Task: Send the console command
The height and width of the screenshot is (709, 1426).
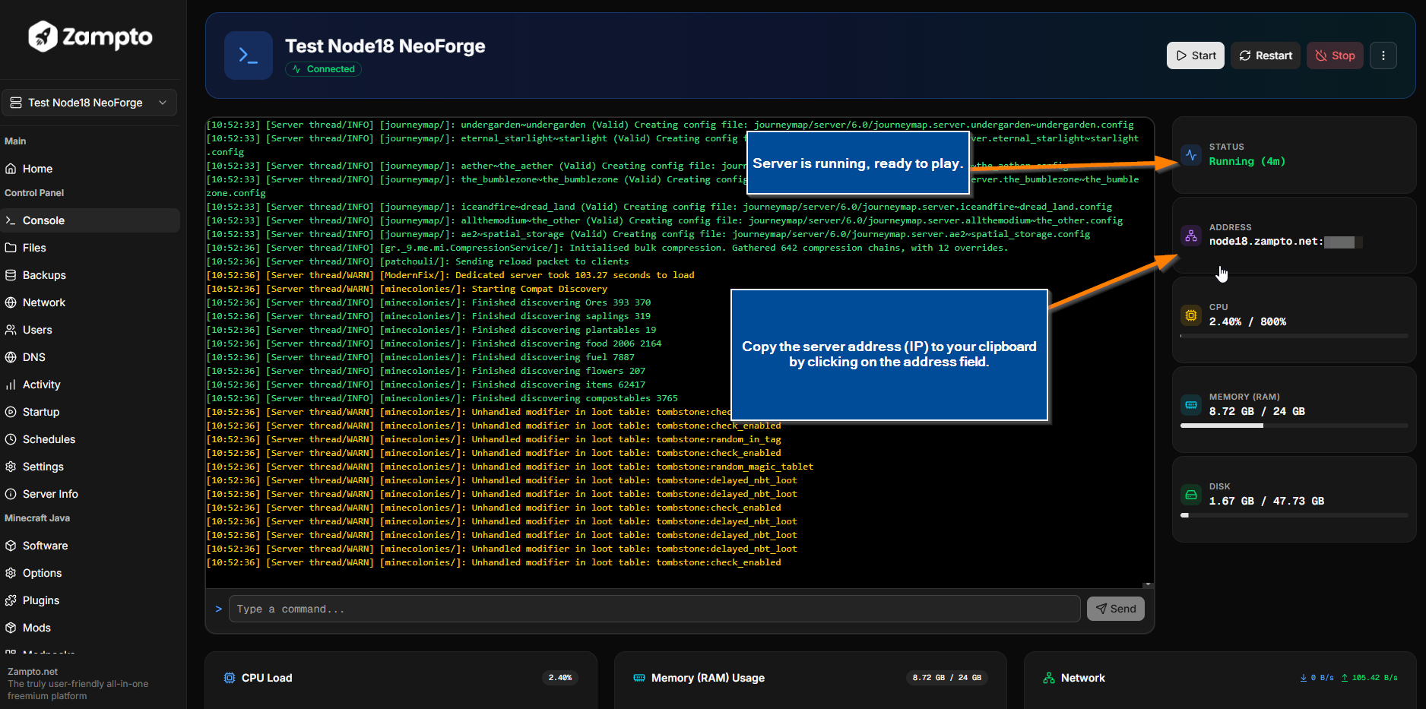Action: coord(1115,609)
